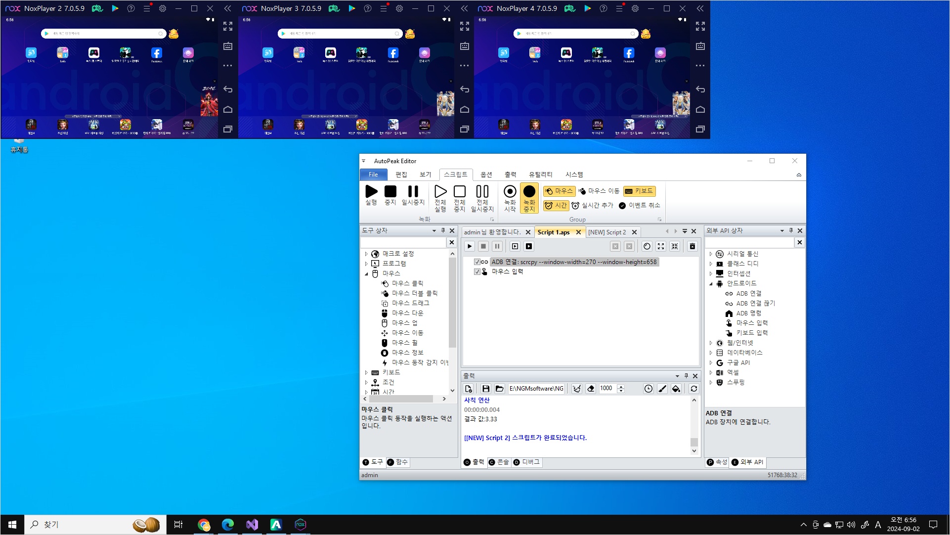Image resolution: width=950 pixels, height=535 pixels.
Task: Collapse the 안드로이드 tree node
Action: click(711, 284)
